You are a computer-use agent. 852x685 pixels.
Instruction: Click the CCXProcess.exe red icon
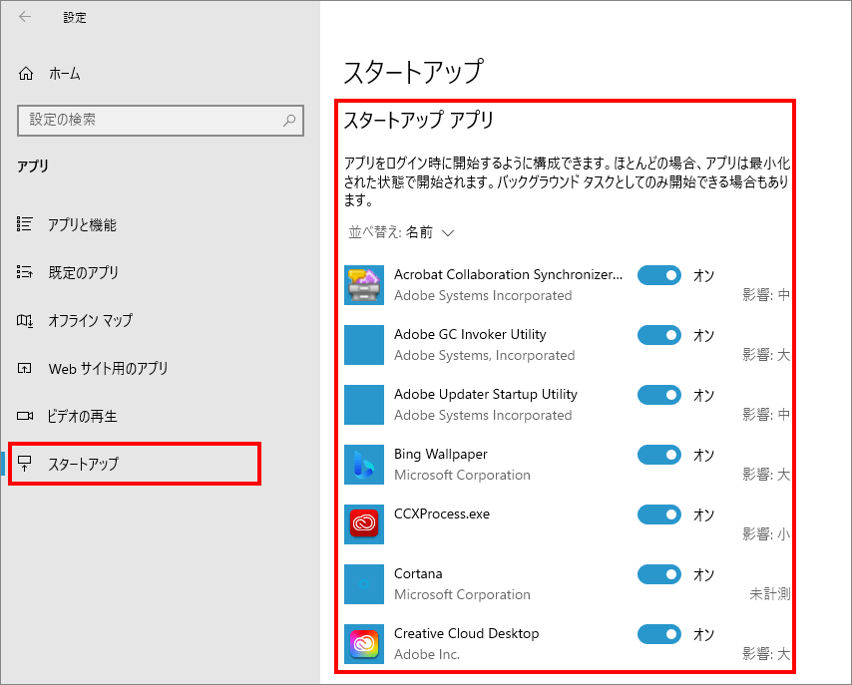coord(364,524)
